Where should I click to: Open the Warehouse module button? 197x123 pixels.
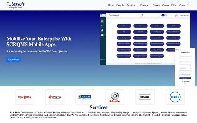[x=140, y=50]
